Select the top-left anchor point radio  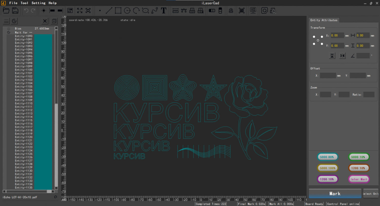click(314, 37)
